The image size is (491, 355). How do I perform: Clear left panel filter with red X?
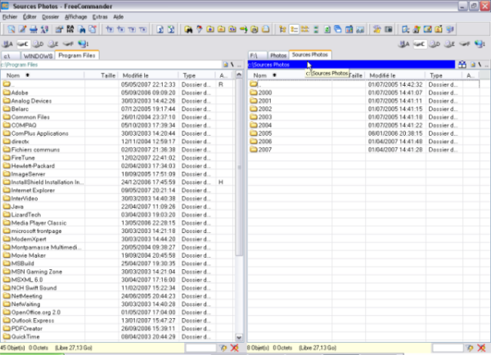[234, 348]
